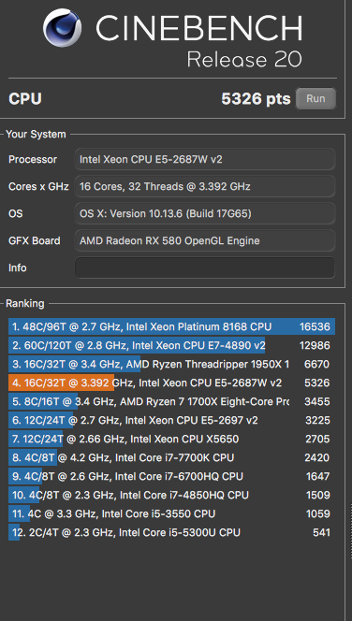Select the Processor field Intel Xeon E5-2687W v2

click(205, 160)
